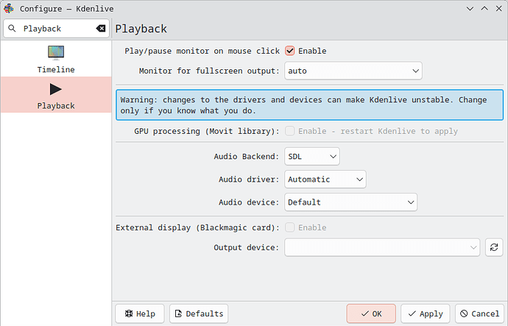This screenshot has width=508, height=326.
Task: Expand the Audio Backend SDL dropdown
Action: point(312,157)
